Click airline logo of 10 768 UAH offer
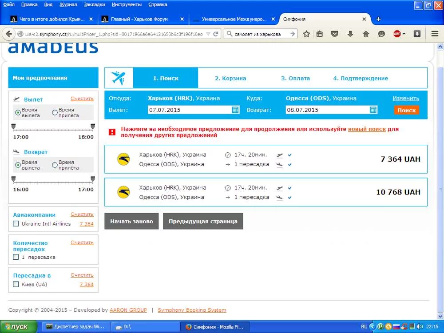Image resolution: width=444 pixels, height=333 pixels. click(x=123, y=192)
